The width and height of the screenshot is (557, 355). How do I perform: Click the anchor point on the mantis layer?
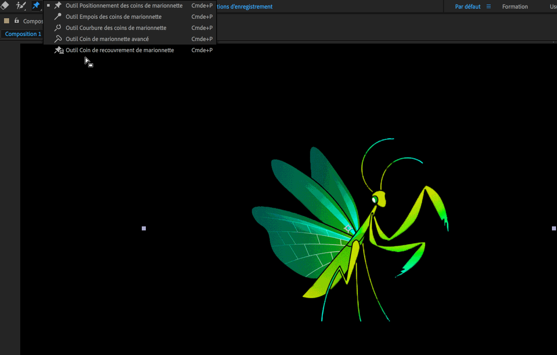coord(348,229)
